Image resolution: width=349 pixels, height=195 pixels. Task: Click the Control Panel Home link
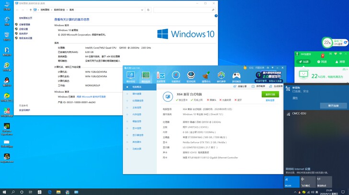25,18
